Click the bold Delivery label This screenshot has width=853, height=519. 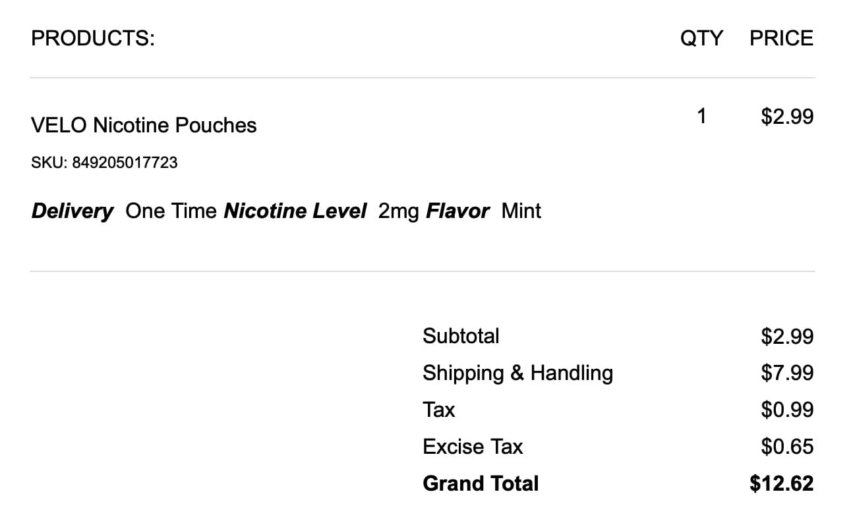point(73,211)
